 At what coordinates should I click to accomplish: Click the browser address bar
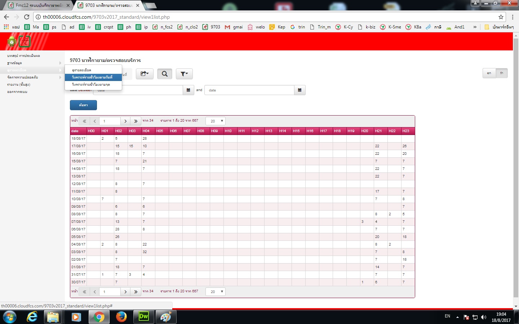[267, 17]
